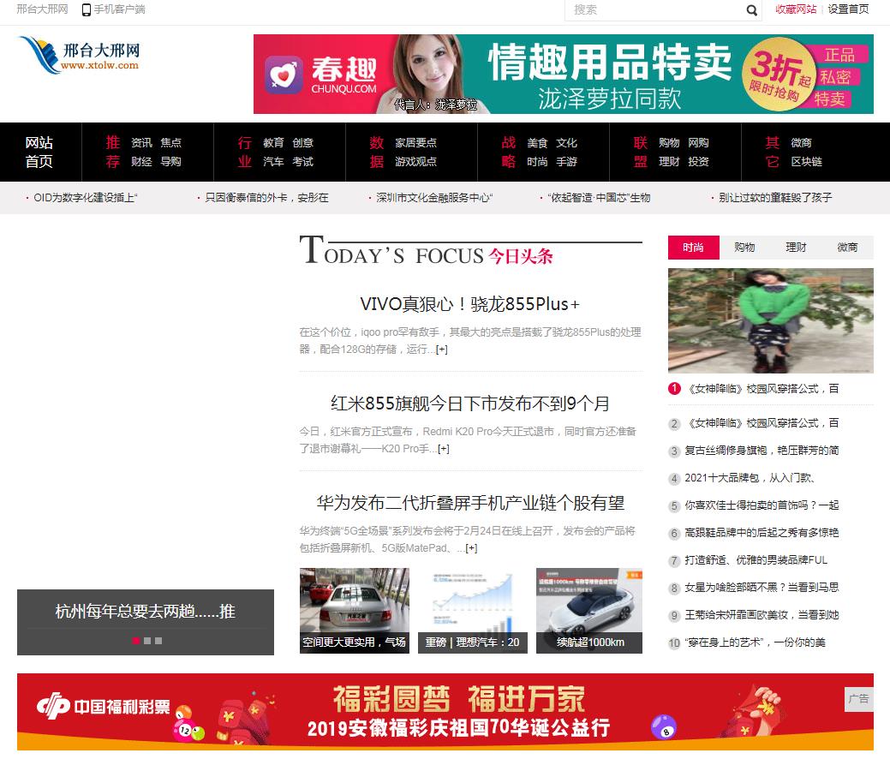Open 财经 navigation item
This screenshot has width=890, height=765.
tap(141, 162)
